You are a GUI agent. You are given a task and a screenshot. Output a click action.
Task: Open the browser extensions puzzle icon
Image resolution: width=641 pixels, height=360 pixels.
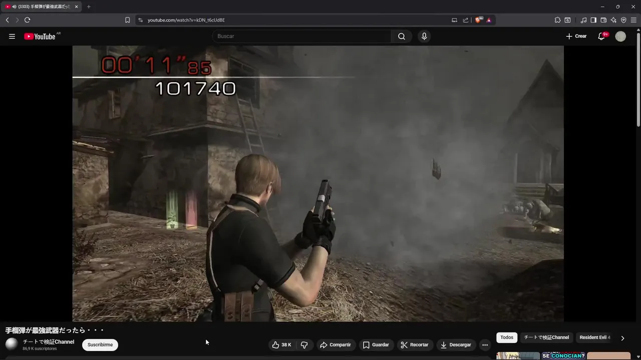coord(557,20)
